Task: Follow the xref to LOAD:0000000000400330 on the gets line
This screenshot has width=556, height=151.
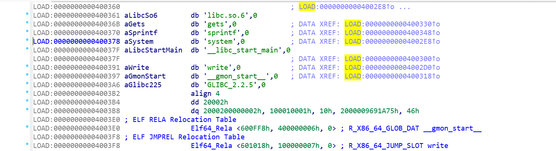Action: click(392, 24)
